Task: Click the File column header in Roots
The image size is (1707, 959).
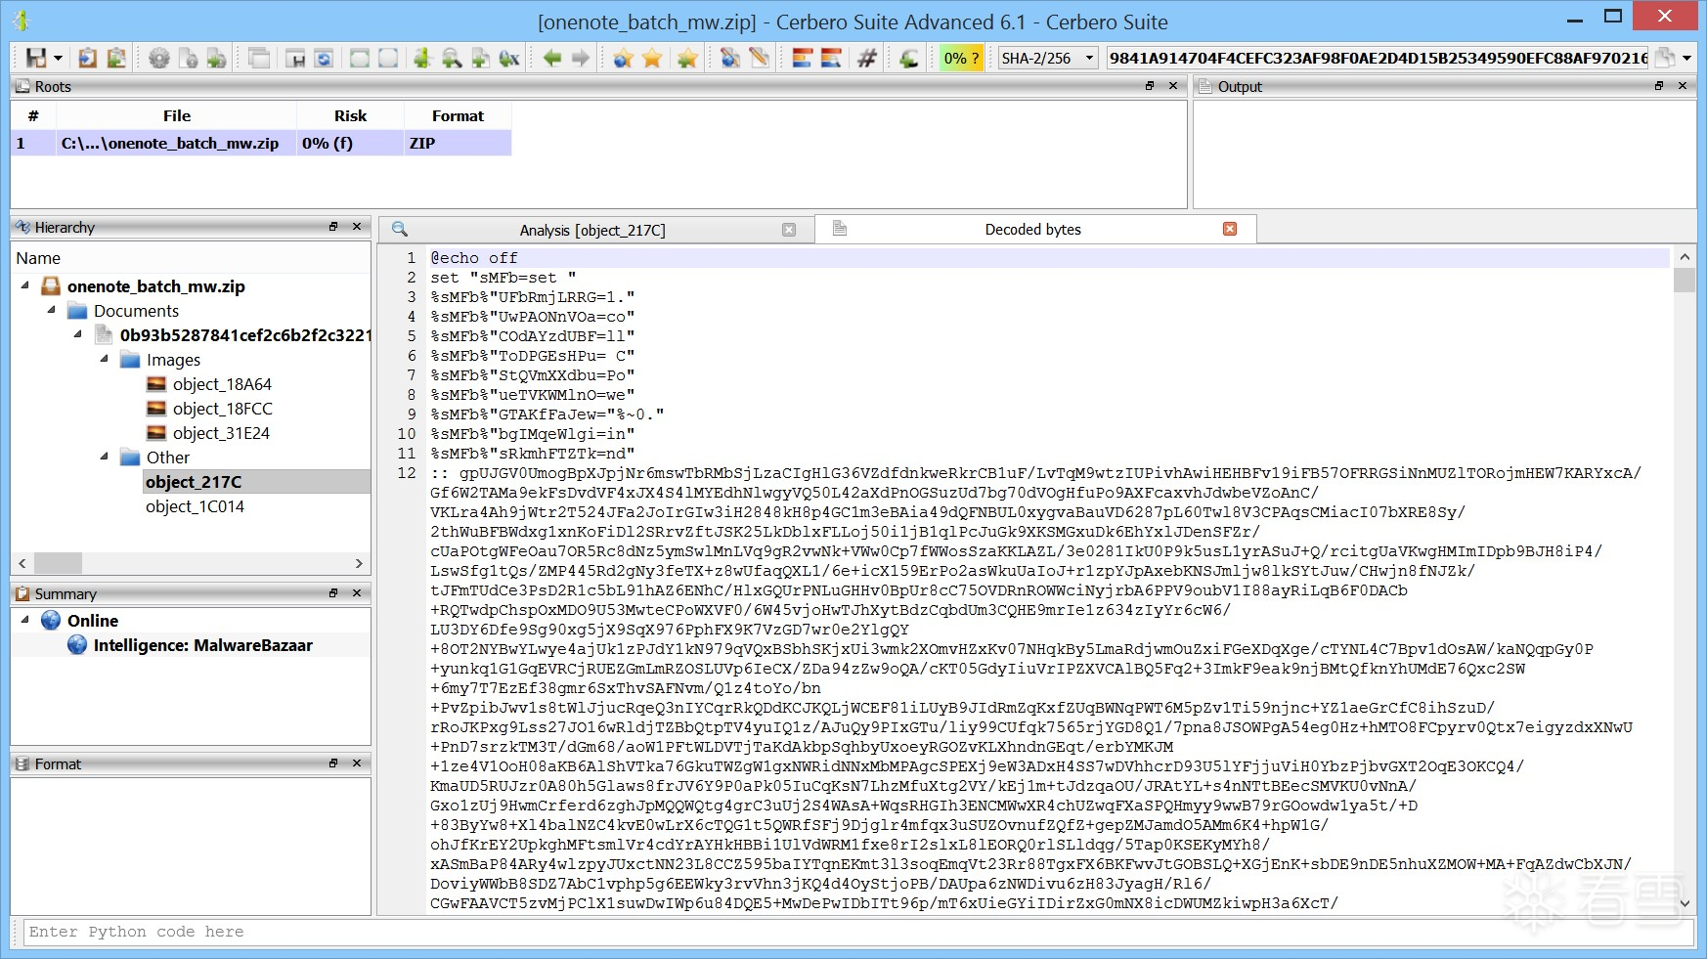Action: [177, 115]
